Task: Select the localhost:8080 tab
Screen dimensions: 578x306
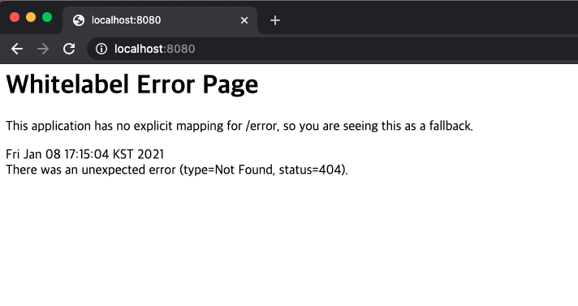Action: (x=160, y=20)
